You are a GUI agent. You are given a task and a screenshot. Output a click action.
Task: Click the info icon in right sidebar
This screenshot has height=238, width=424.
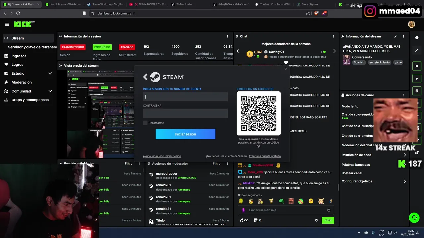coord(417,38)
